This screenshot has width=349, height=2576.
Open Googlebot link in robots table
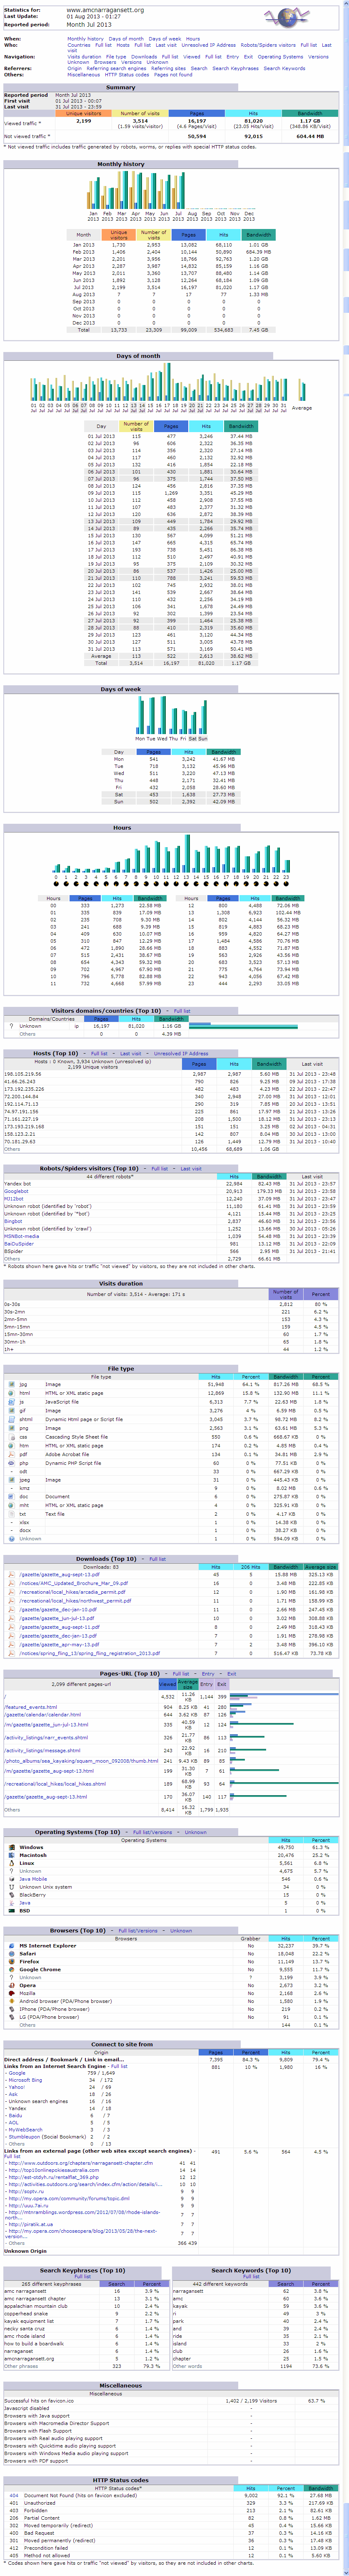pos(16,1191)
